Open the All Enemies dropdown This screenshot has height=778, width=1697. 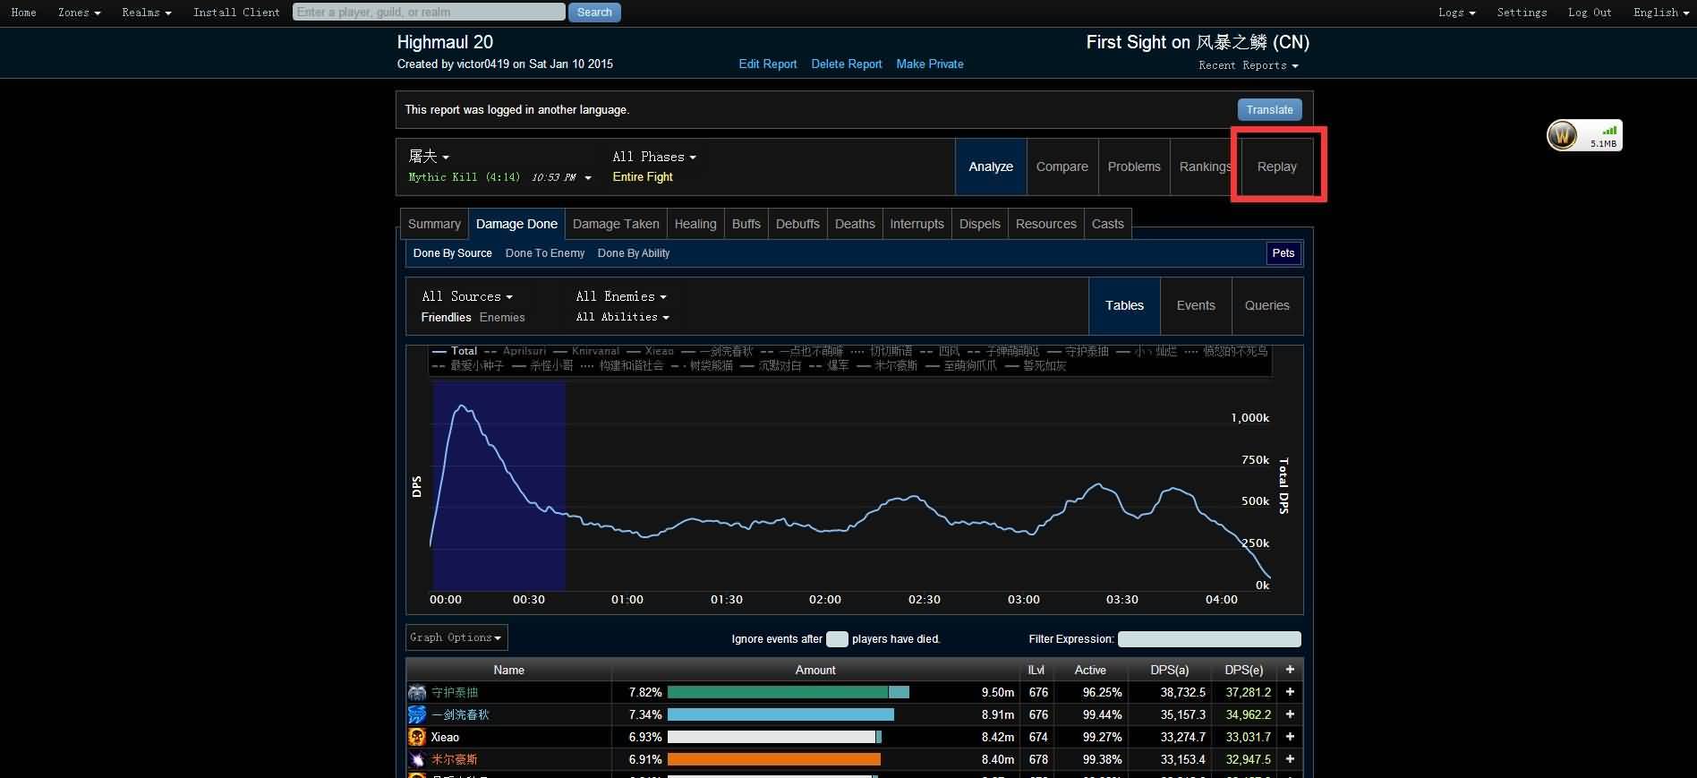[621, 296]
